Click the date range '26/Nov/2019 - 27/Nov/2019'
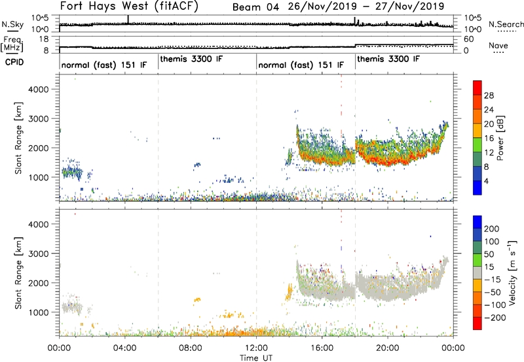Screen dimensions: 524x362 pos(366,7)
